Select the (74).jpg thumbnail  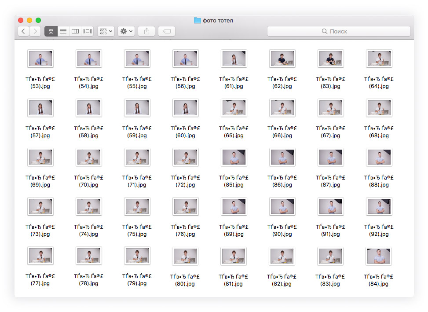click(x=89, y=206)
